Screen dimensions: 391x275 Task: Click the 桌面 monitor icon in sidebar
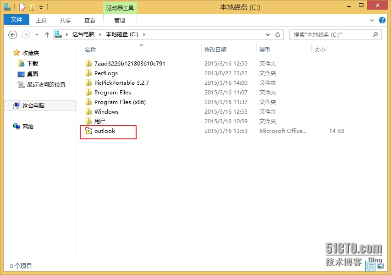click(x=21, y=74)
